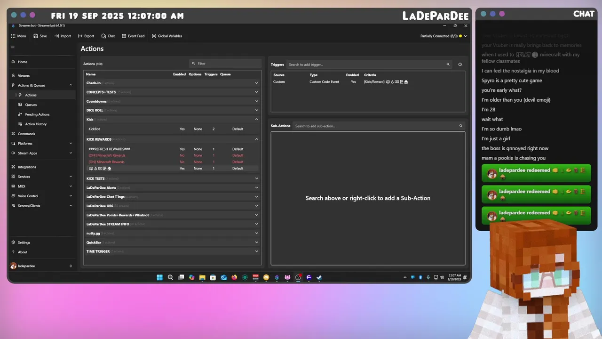602x339 pixels.
Task: Click the Integrations sidebar icon
Action: (13, 167)
